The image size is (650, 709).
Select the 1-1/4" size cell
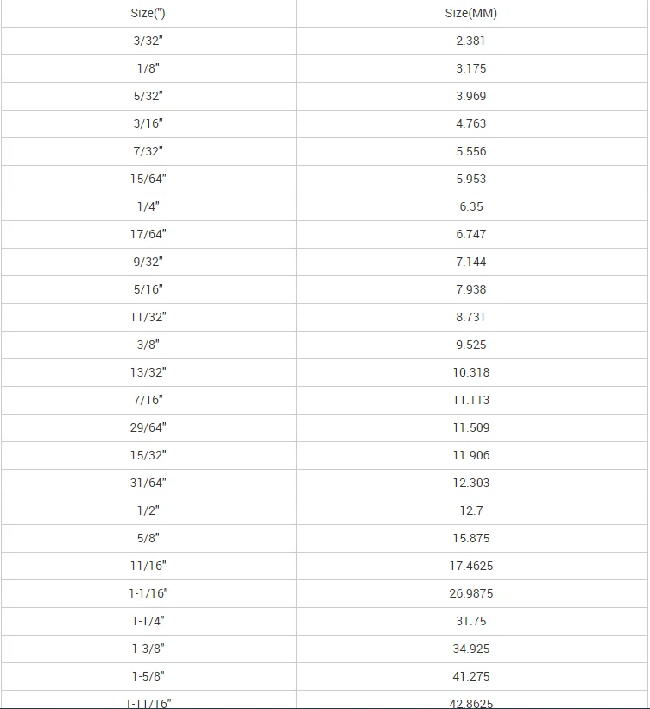(148, 621)
